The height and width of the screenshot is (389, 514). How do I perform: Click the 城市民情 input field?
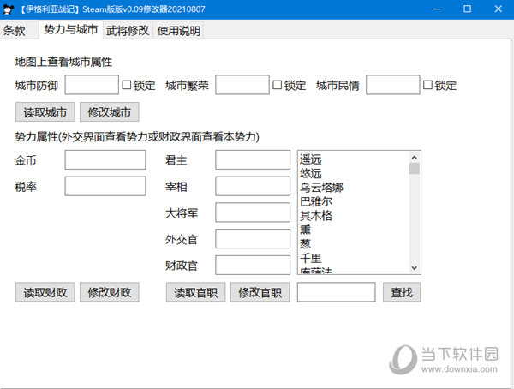392,85
